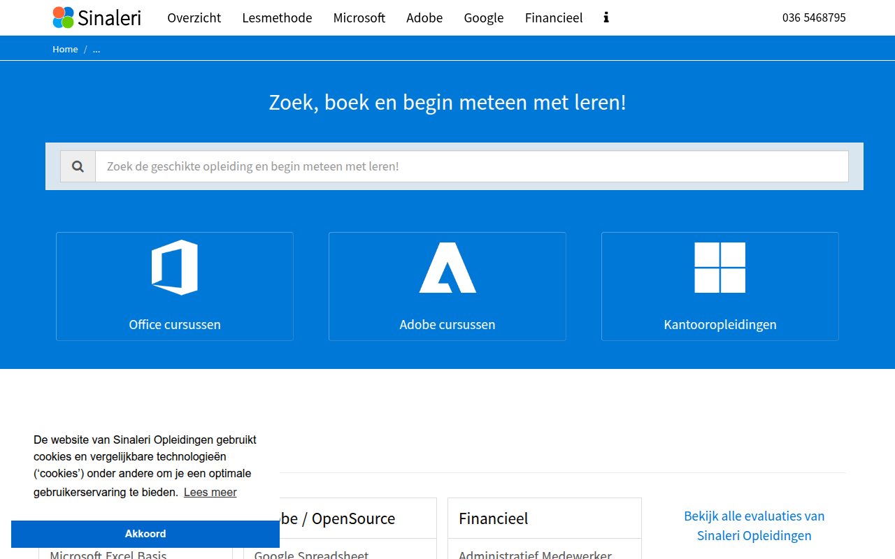Select the Adobe logo icon
Image resolution: width=895 pixels, height=559 pixels.
(x=447, y=268)
